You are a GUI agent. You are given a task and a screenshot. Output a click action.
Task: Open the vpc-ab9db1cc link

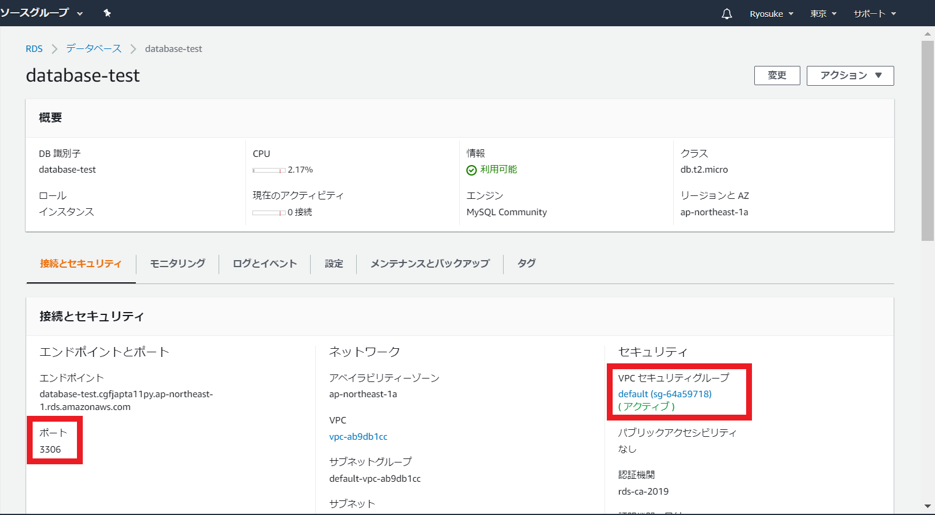[x=358, y=436]
